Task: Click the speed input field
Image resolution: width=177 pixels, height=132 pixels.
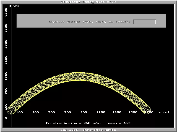Action: pos(144,22)
